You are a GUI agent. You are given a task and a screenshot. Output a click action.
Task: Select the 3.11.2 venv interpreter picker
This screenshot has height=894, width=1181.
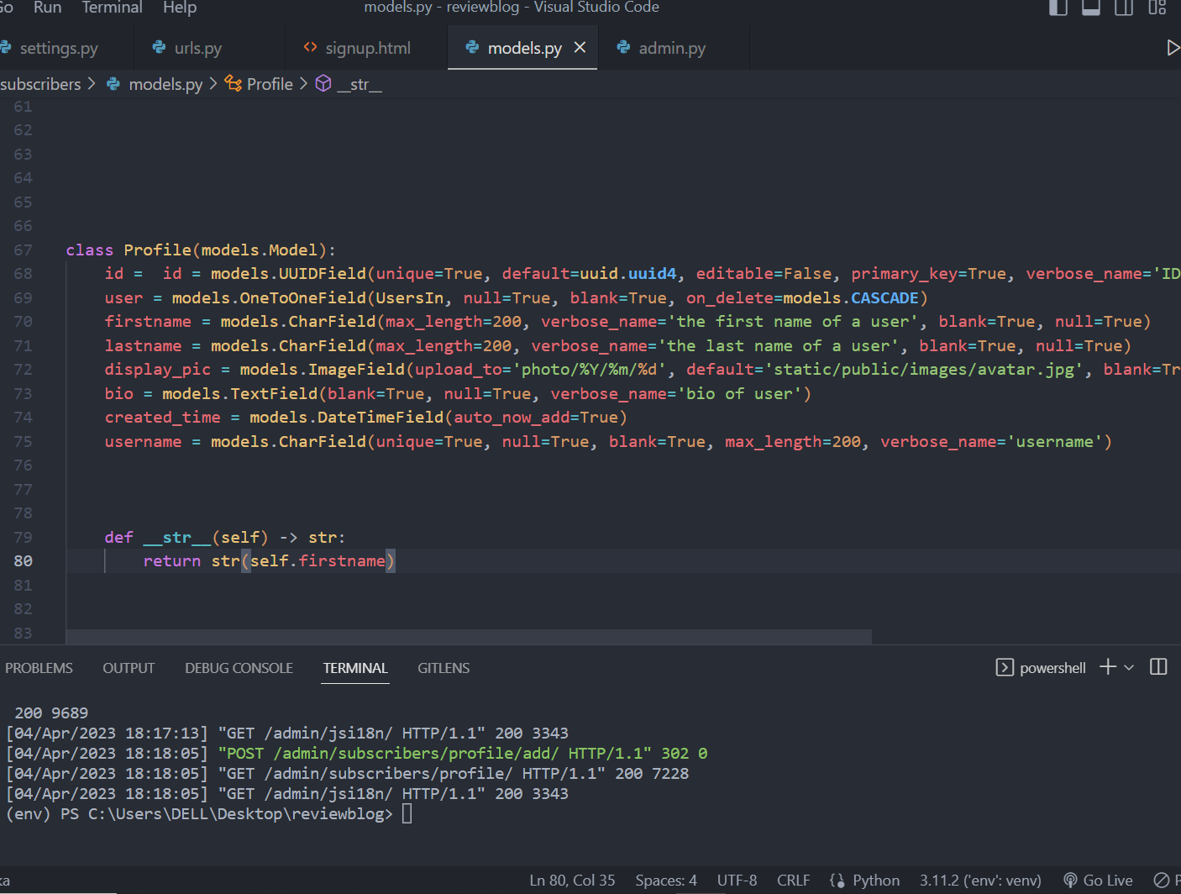[x=979, y=880]
